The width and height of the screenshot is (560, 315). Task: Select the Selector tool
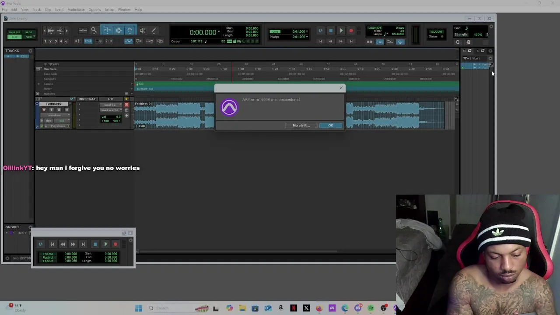pyautogui.click(x=119, y=30)
